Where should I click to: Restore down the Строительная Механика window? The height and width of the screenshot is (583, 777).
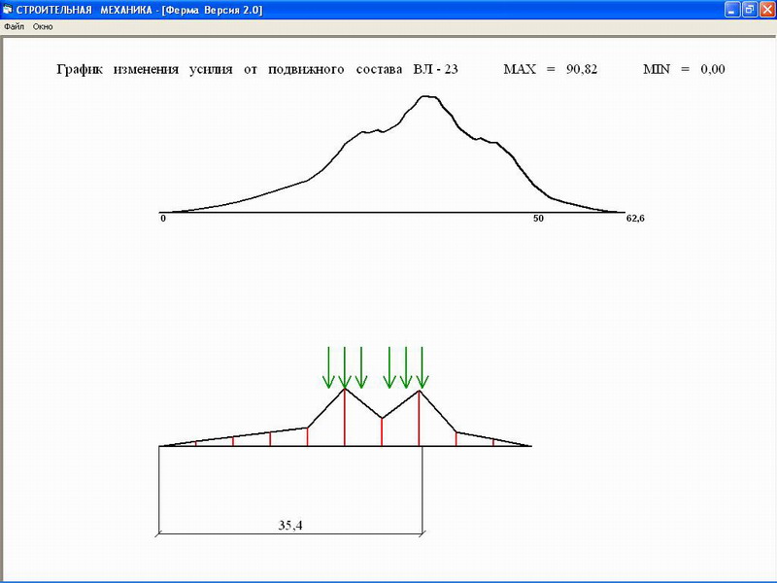[x=749, y=10]
